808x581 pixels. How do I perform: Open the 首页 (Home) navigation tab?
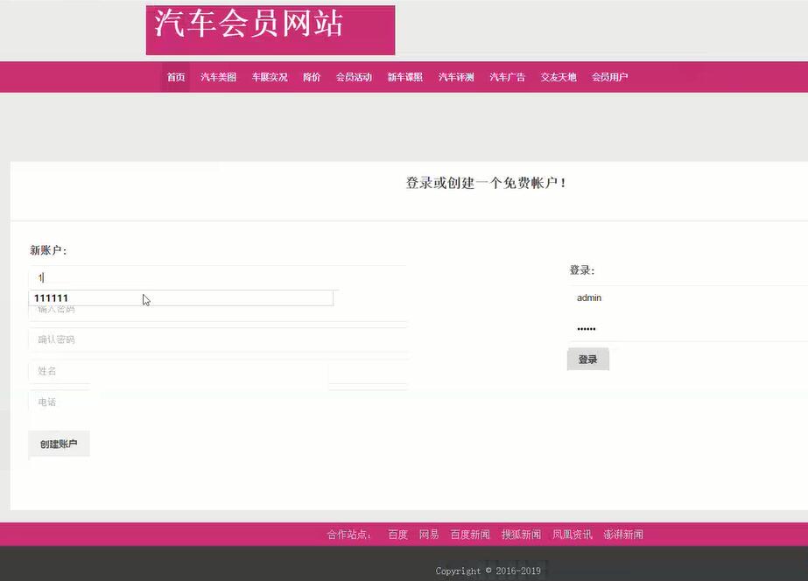click(x=175, y=77)
